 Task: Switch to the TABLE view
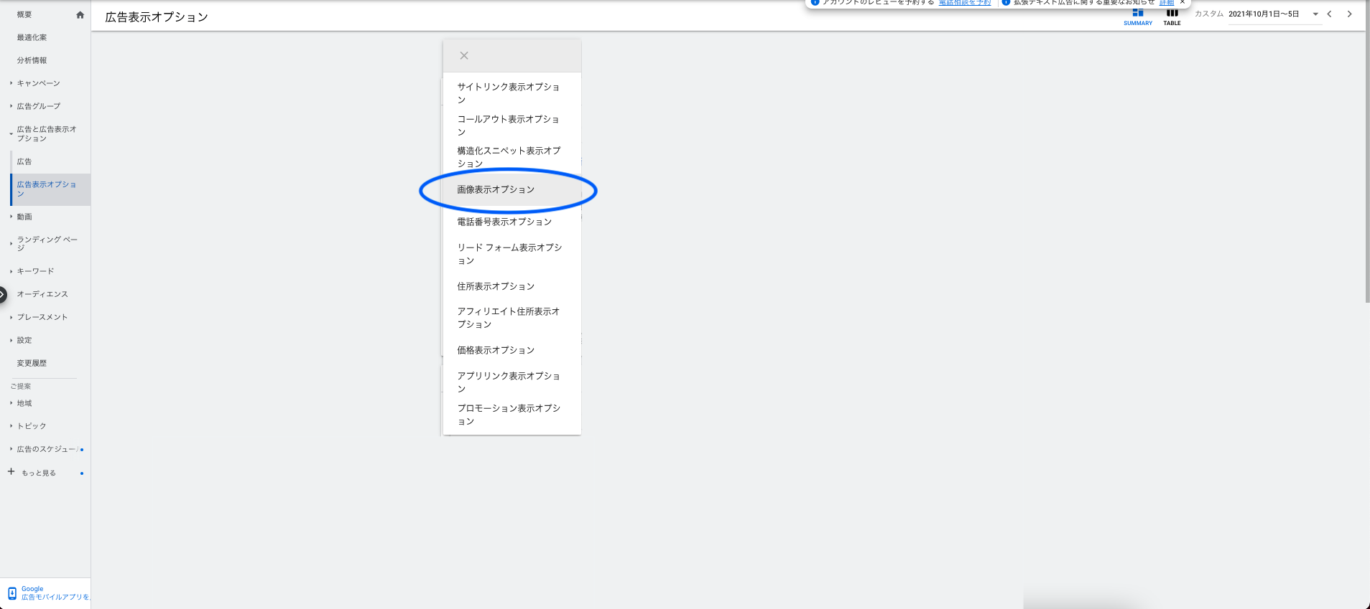(1172, 17)
